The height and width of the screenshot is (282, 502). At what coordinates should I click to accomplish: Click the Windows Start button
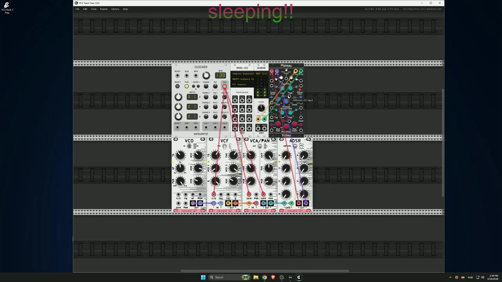click(x=203, y=277)
